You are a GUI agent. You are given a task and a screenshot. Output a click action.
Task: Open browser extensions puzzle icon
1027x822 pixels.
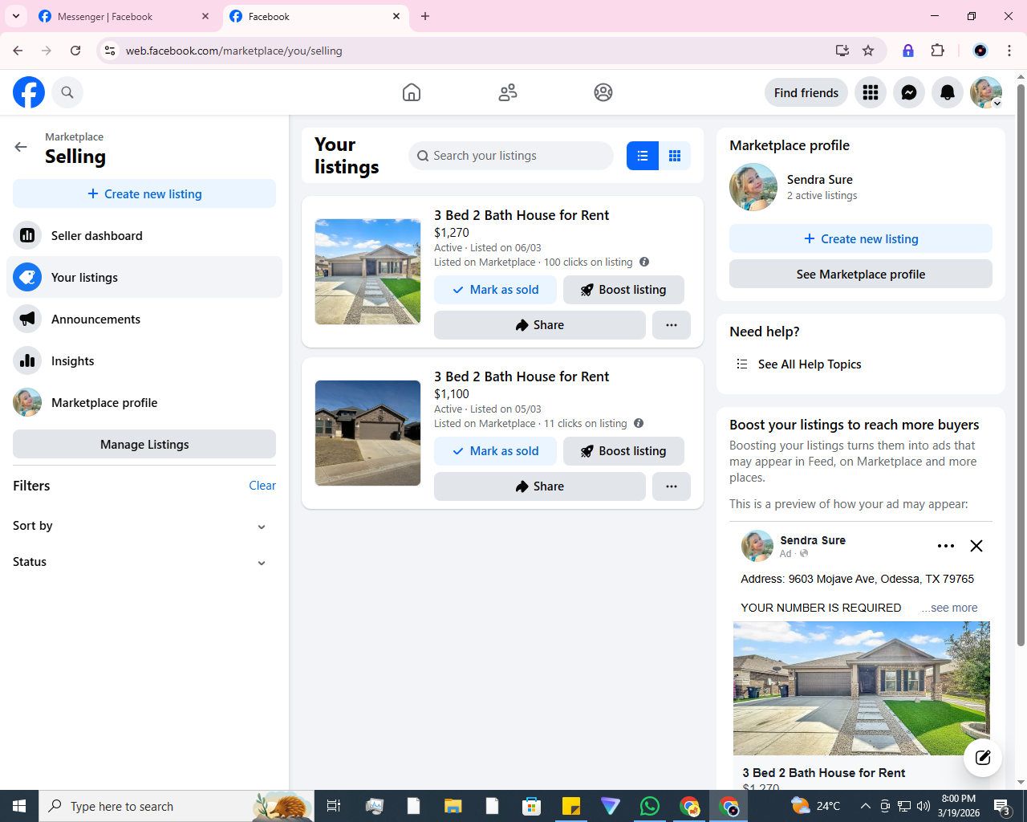937,51
